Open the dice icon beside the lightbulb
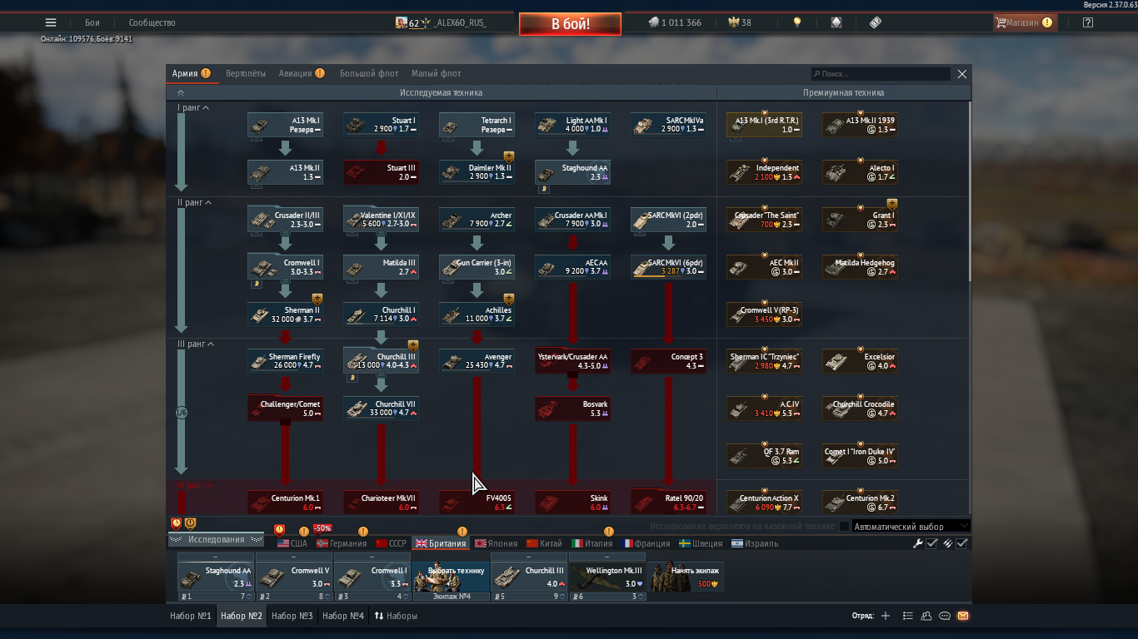 tap(836, 22)
